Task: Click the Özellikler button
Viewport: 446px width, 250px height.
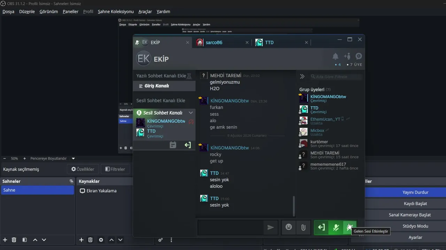Action: tap(83, 169)
